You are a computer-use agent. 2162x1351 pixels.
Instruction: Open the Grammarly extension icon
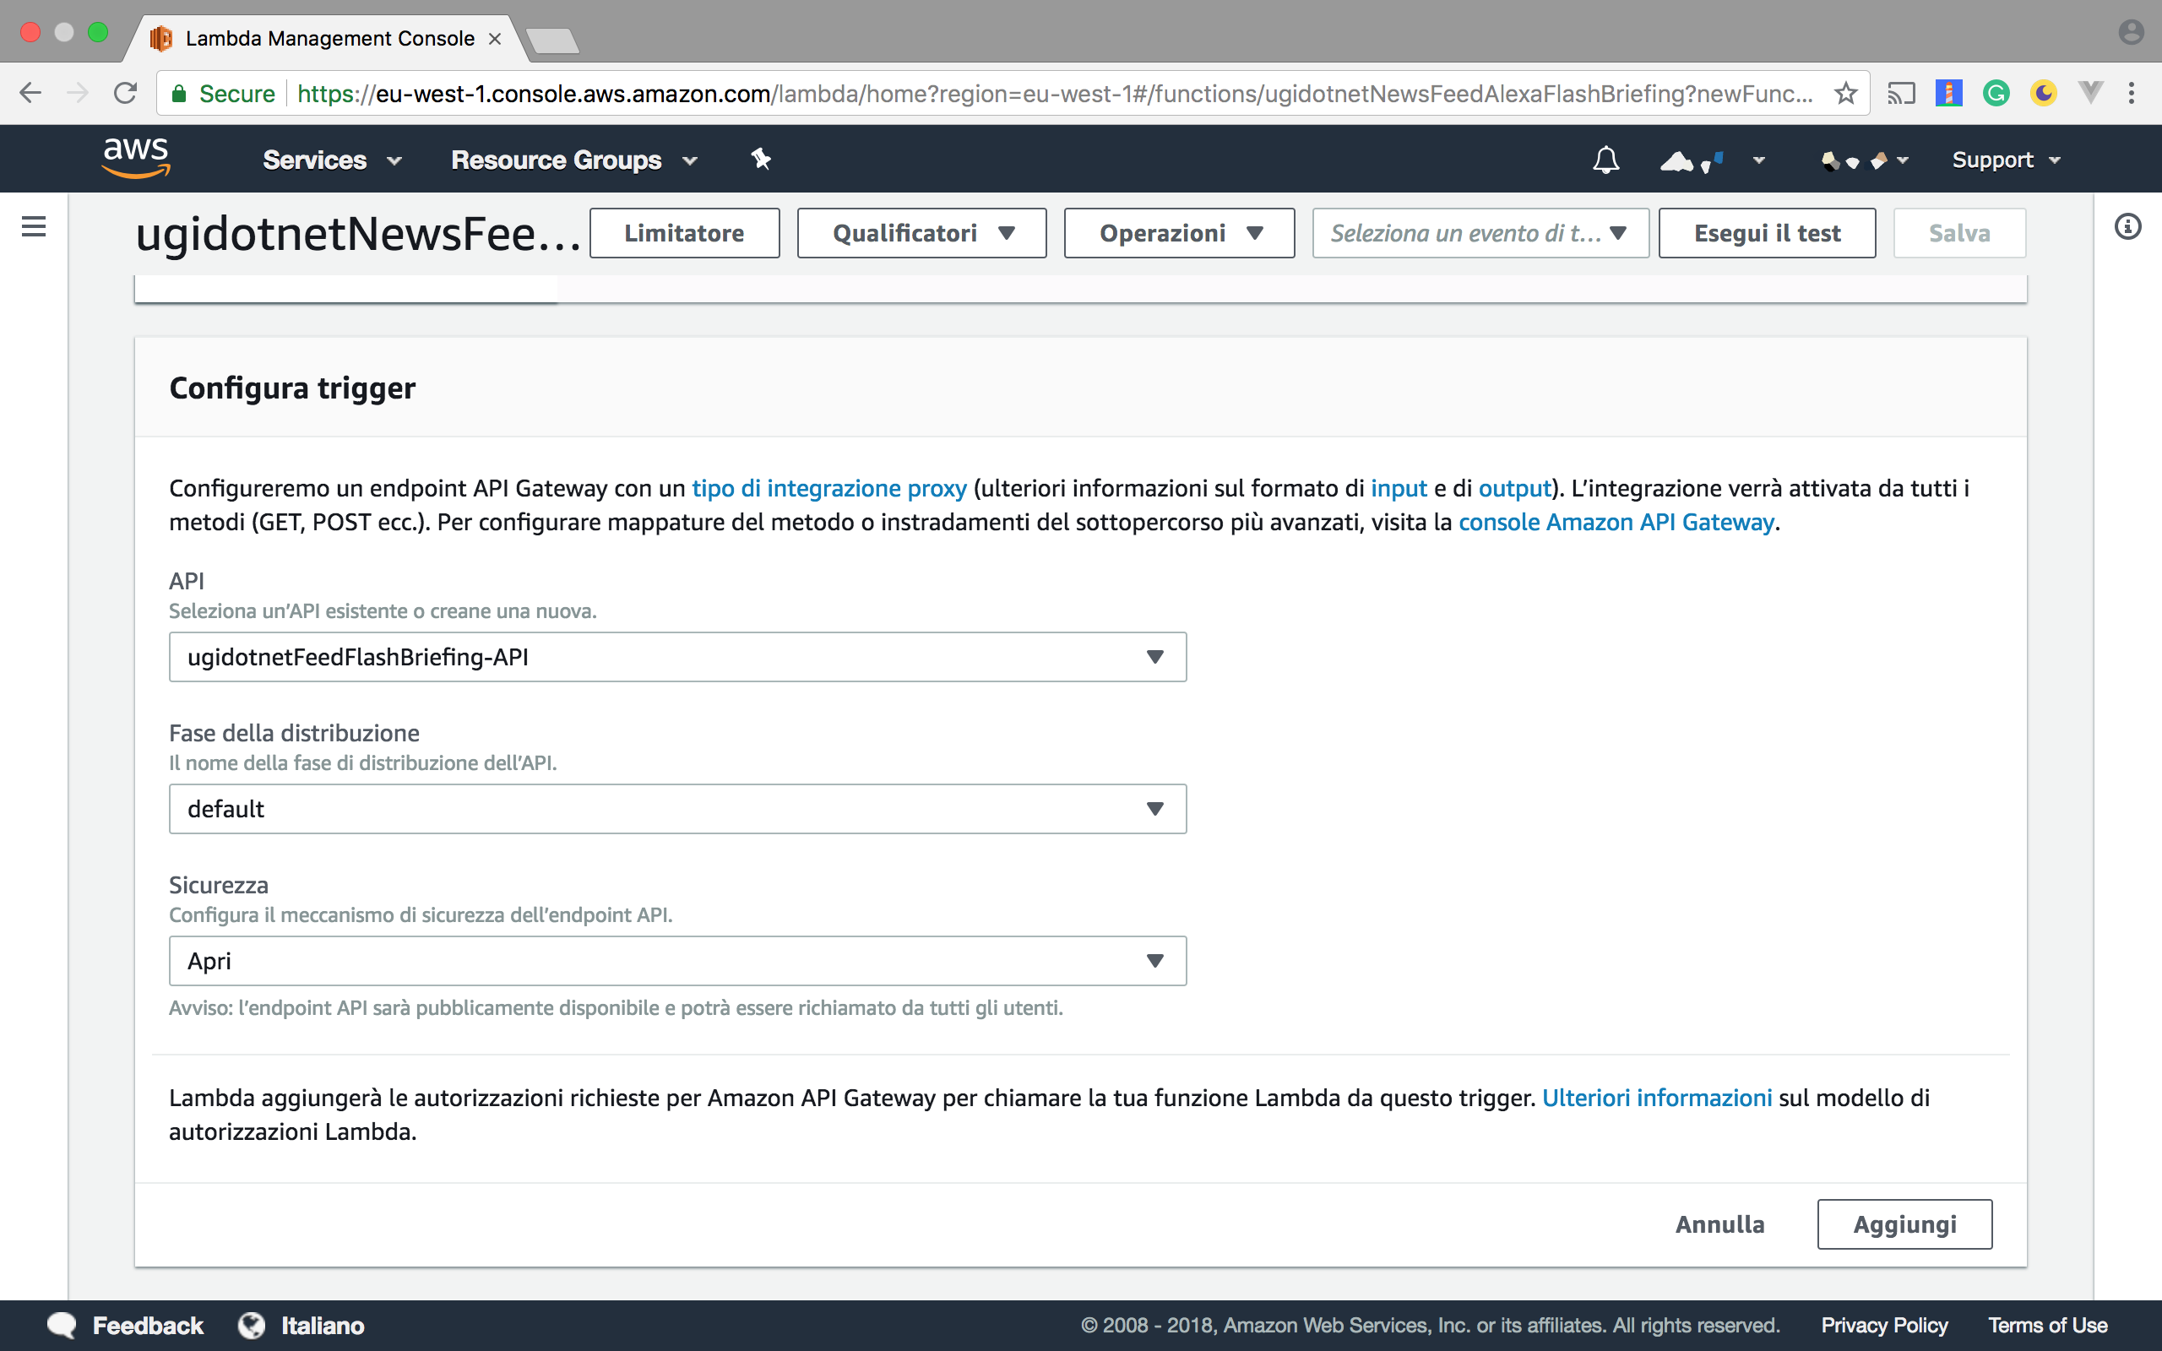pyautogui.click(x=1997, y=92)
